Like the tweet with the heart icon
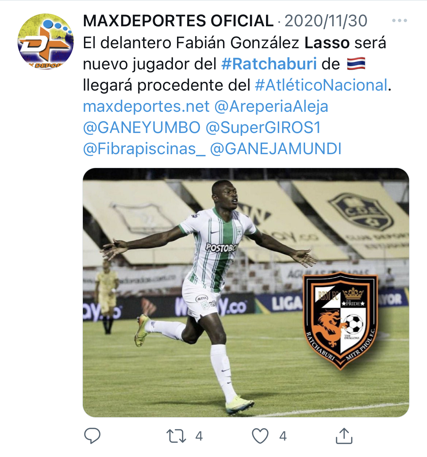This screenshot has height=457, width=427. [x=260, y=436]
